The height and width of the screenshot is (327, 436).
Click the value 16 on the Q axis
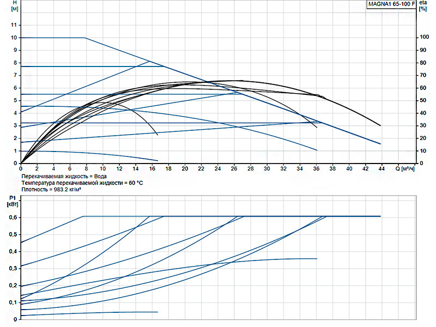coord(152,168)
